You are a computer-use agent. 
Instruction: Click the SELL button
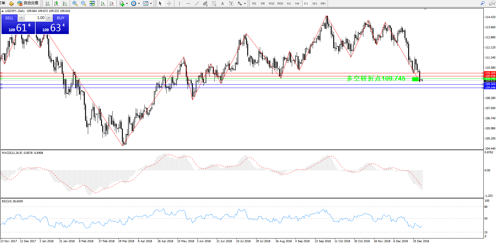[9, 18]
